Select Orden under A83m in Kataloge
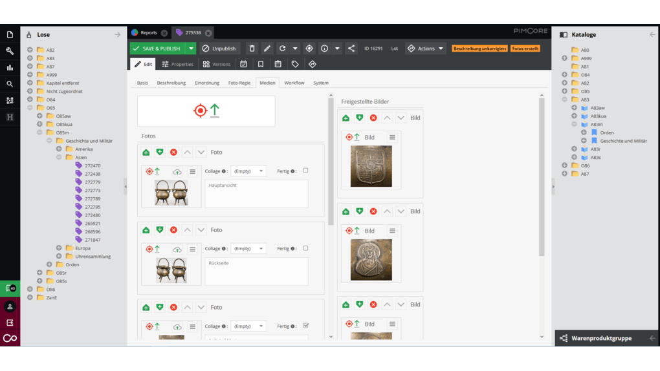This screenshot has height=371, width=660. 606,132
